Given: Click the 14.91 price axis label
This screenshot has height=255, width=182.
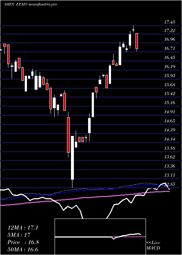Looking at the screenshot, I should click(x=170, y=112).
